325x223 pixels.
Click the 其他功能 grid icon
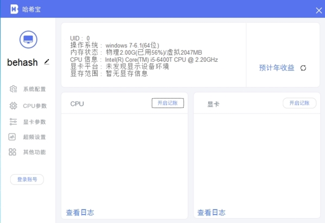tap(12, 152)
